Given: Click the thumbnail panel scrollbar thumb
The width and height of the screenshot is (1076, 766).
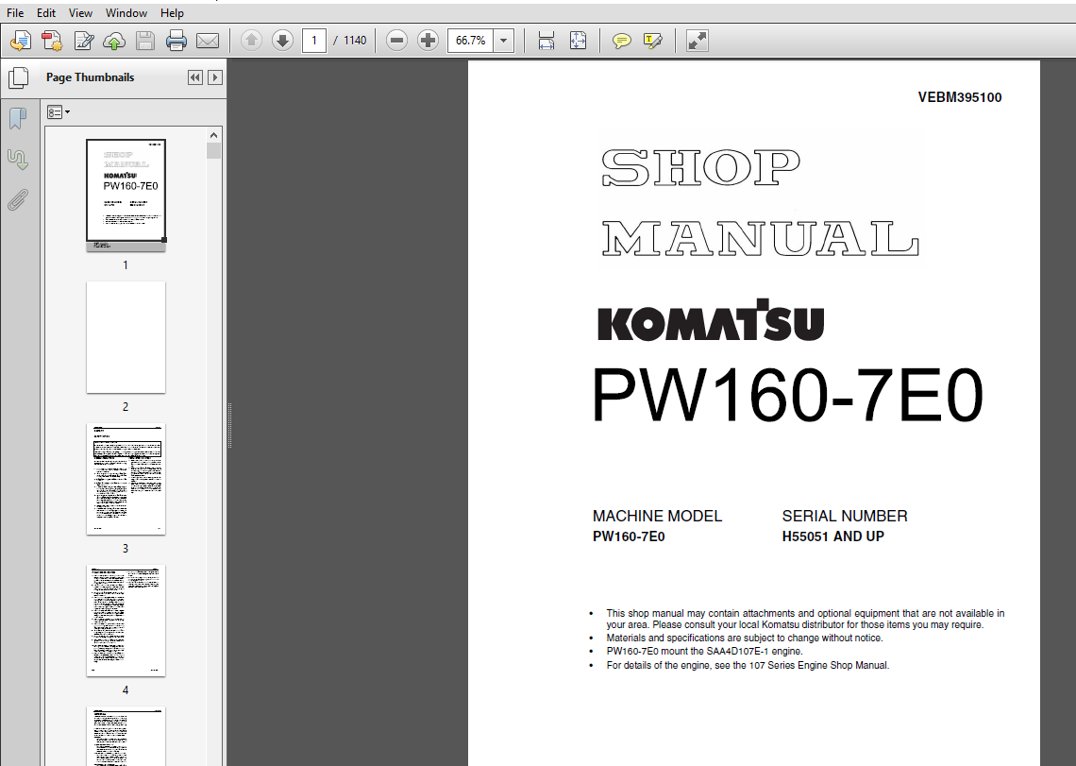Looking at the screenshot, I should coord(213,150).
